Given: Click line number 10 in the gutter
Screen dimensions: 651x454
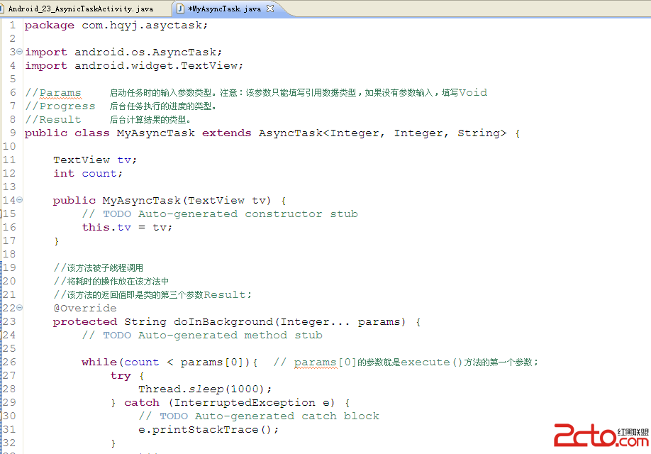Looking at the screenshot, I should tap(9, 146).
